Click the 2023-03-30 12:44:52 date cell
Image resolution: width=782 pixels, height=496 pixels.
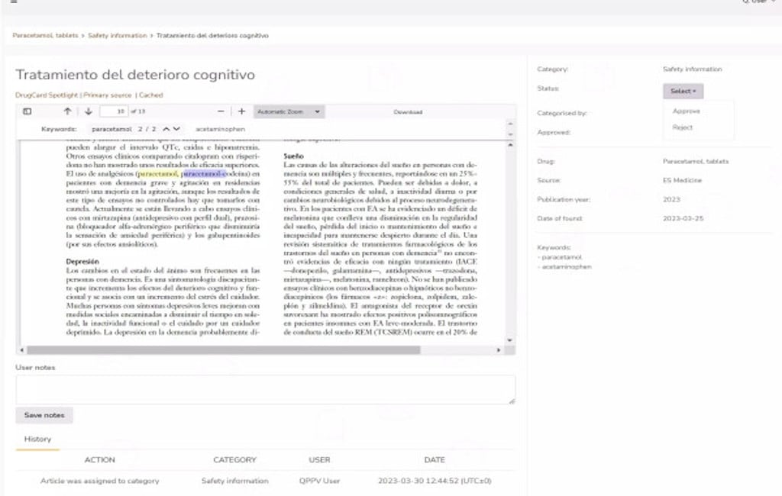pyautogui.click(x=435, y=481)
